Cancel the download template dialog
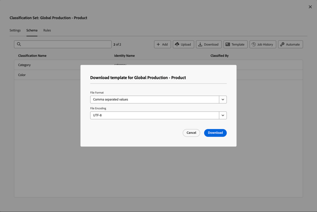Viewport: 317px width, 212px height. pos(191,133)
